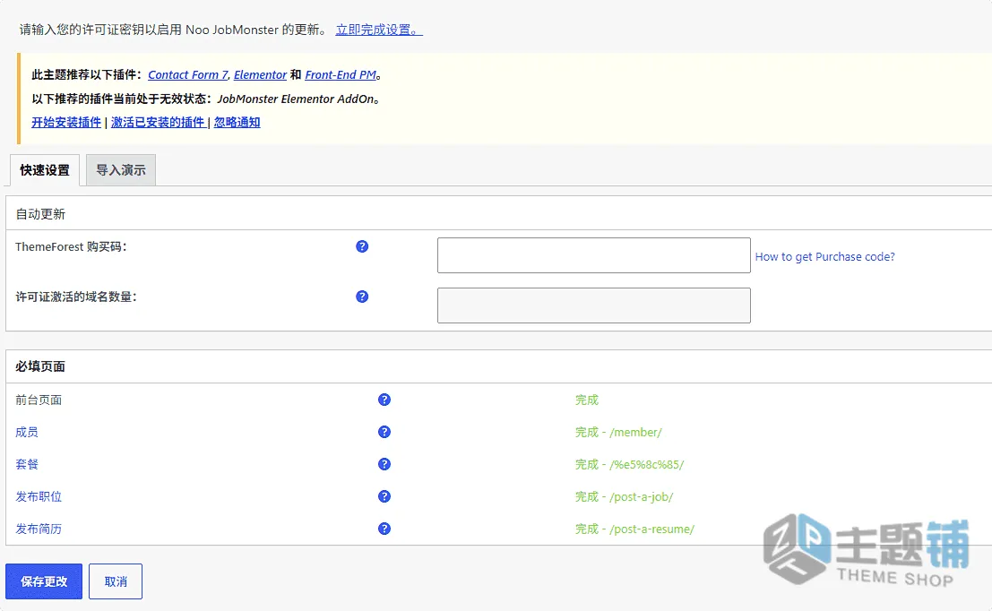This screenshot has width=992, height=611.
Task: Focus ThemeForest 购买码 input field
Action: [594, 255]
